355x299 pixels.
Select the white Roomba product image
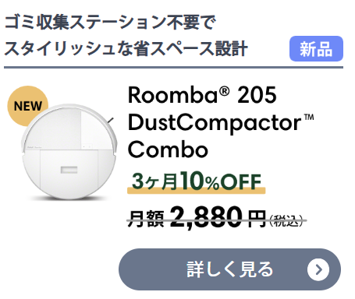(x=69, y=152)
